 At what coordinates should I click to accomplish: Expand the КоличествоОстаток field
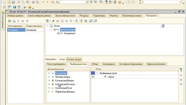(x=49, y=84)
